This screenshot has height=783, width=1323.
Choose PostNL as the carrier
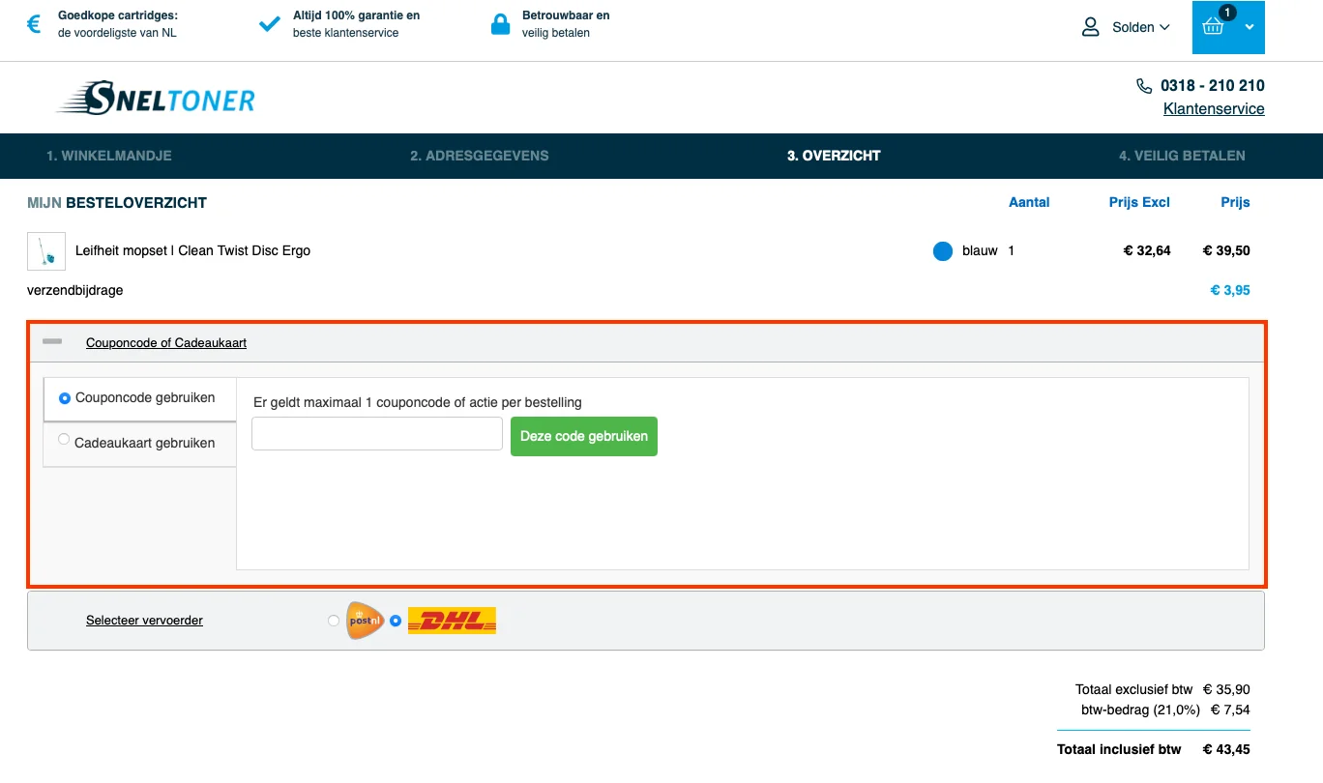click(335, 621)
